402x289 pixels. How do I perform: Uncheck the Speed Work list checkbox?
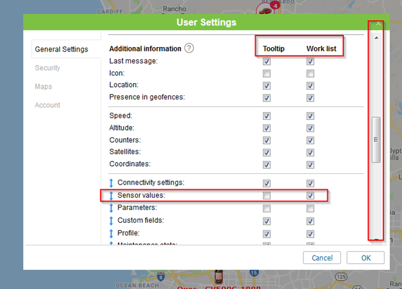(311, 116)
